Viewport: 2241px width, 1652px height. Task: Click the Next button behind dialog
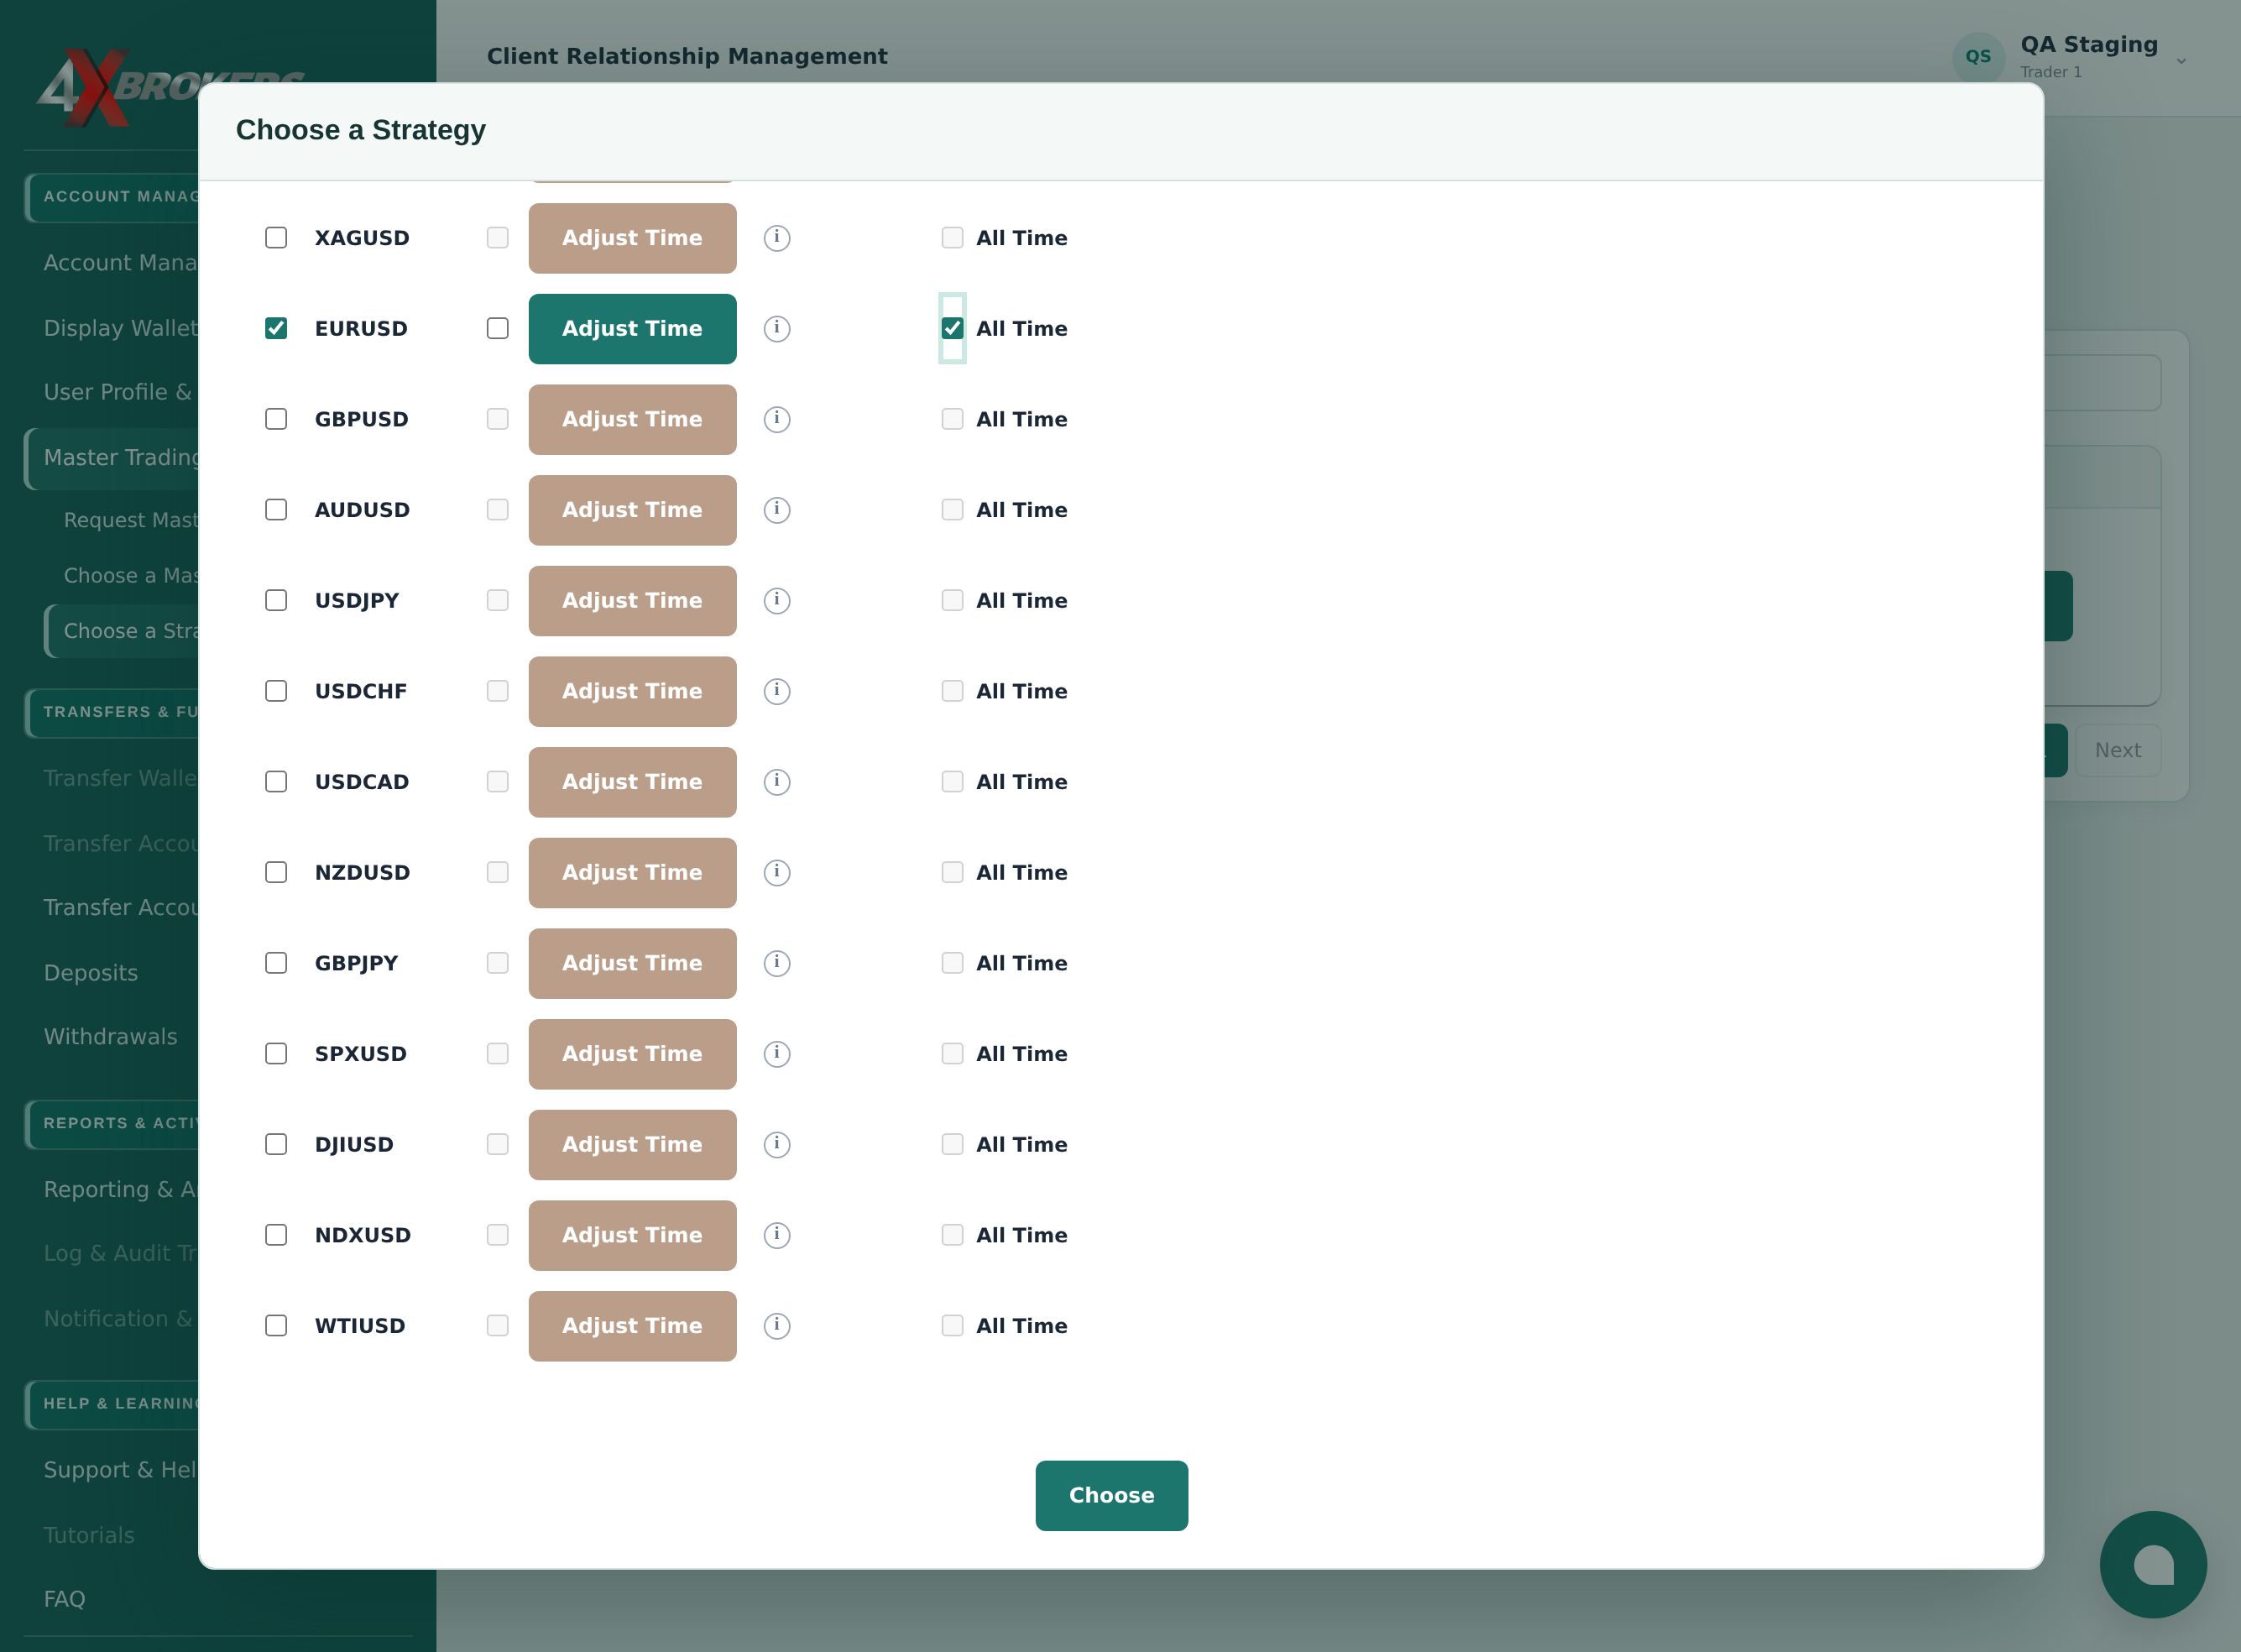coord(2117,751)
